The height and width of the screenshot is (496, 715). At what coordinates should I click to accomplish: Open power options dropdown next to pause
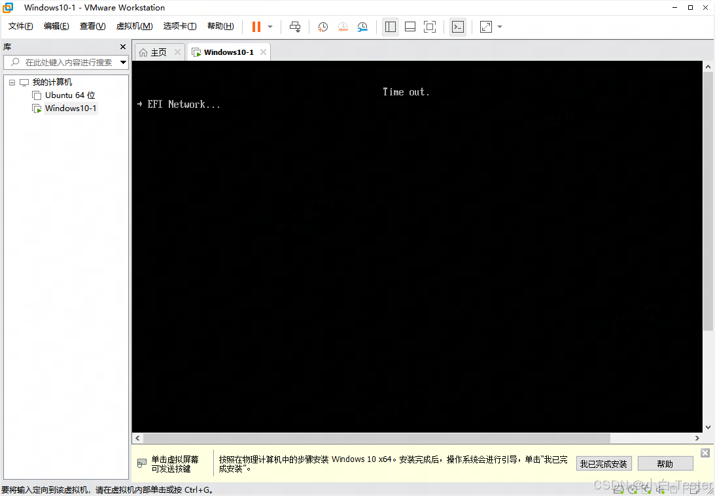pos(270,27)
